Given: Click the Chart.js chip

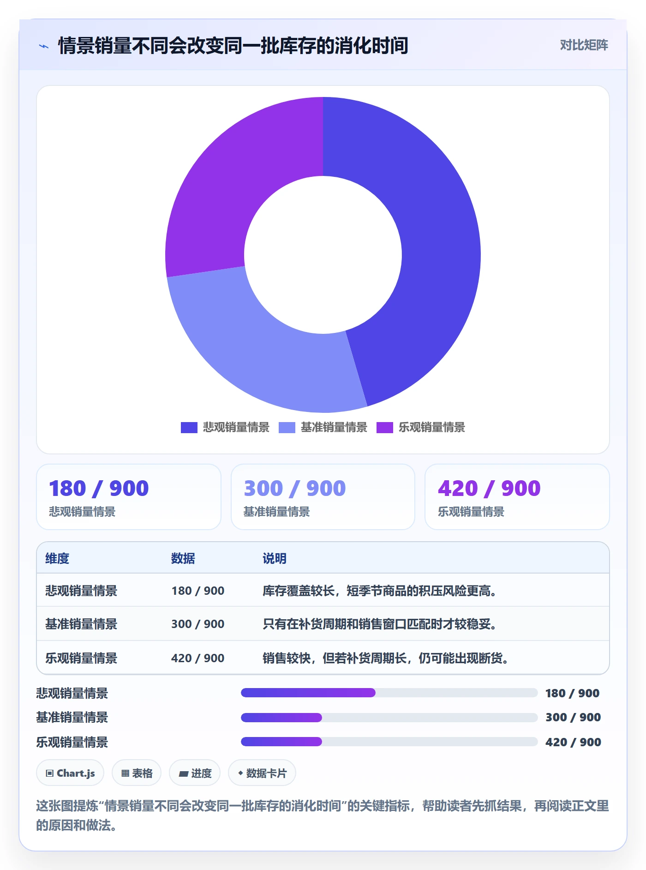Looking at the screenshot, I should [70, 773].
